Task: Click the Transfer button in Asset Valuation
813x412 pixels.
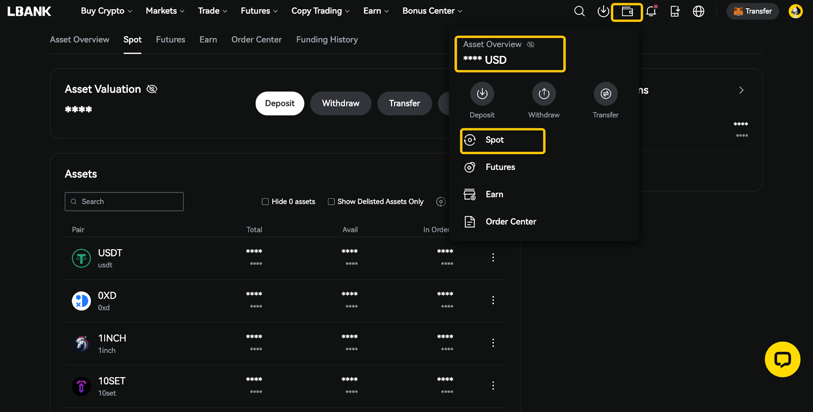Action: pyautogui.click(x=404, y=104)
